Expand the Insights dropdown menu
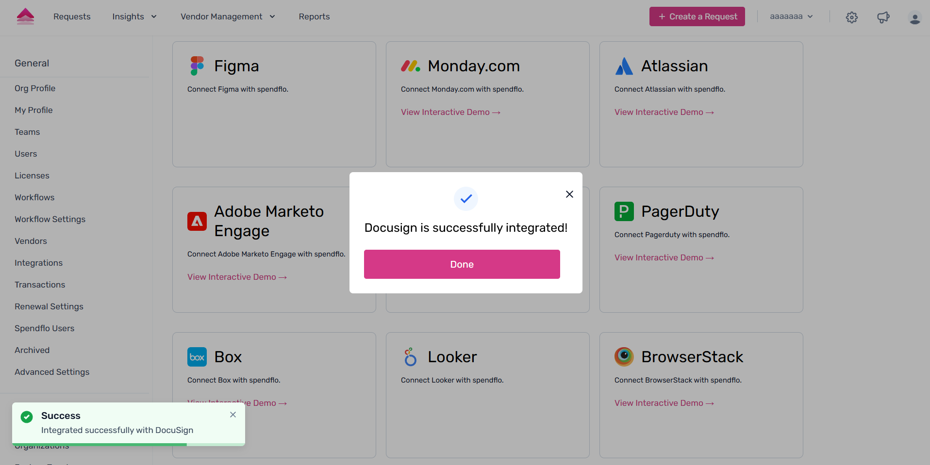Image resolution: width=930 pixels, height=465 pixels. 134,16
